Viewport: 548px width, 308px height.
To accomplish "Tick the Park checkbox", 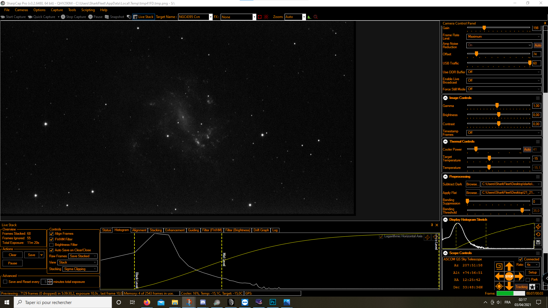I will [528, 280].
